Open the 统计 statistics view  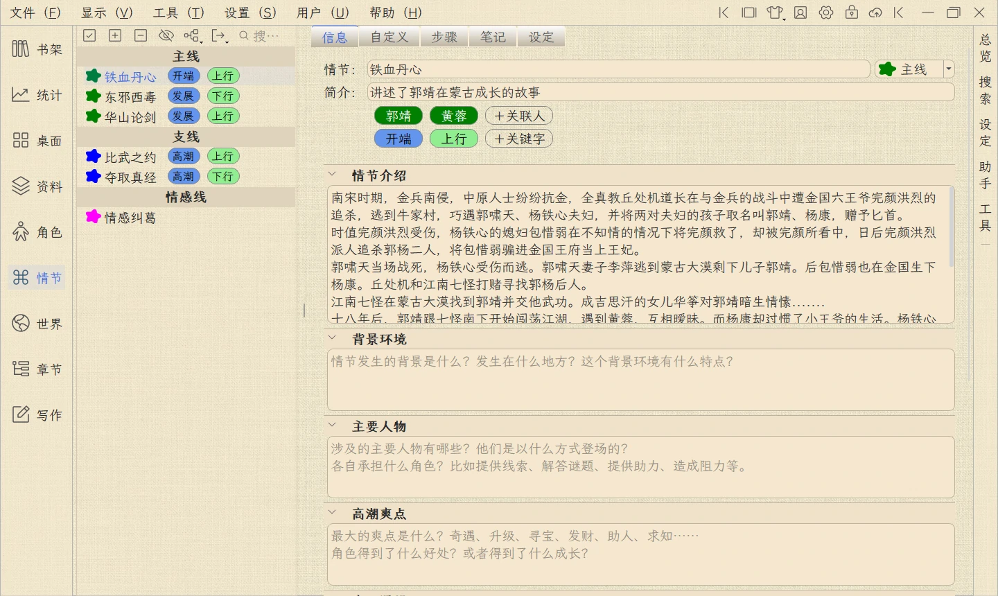pos(37,95)
